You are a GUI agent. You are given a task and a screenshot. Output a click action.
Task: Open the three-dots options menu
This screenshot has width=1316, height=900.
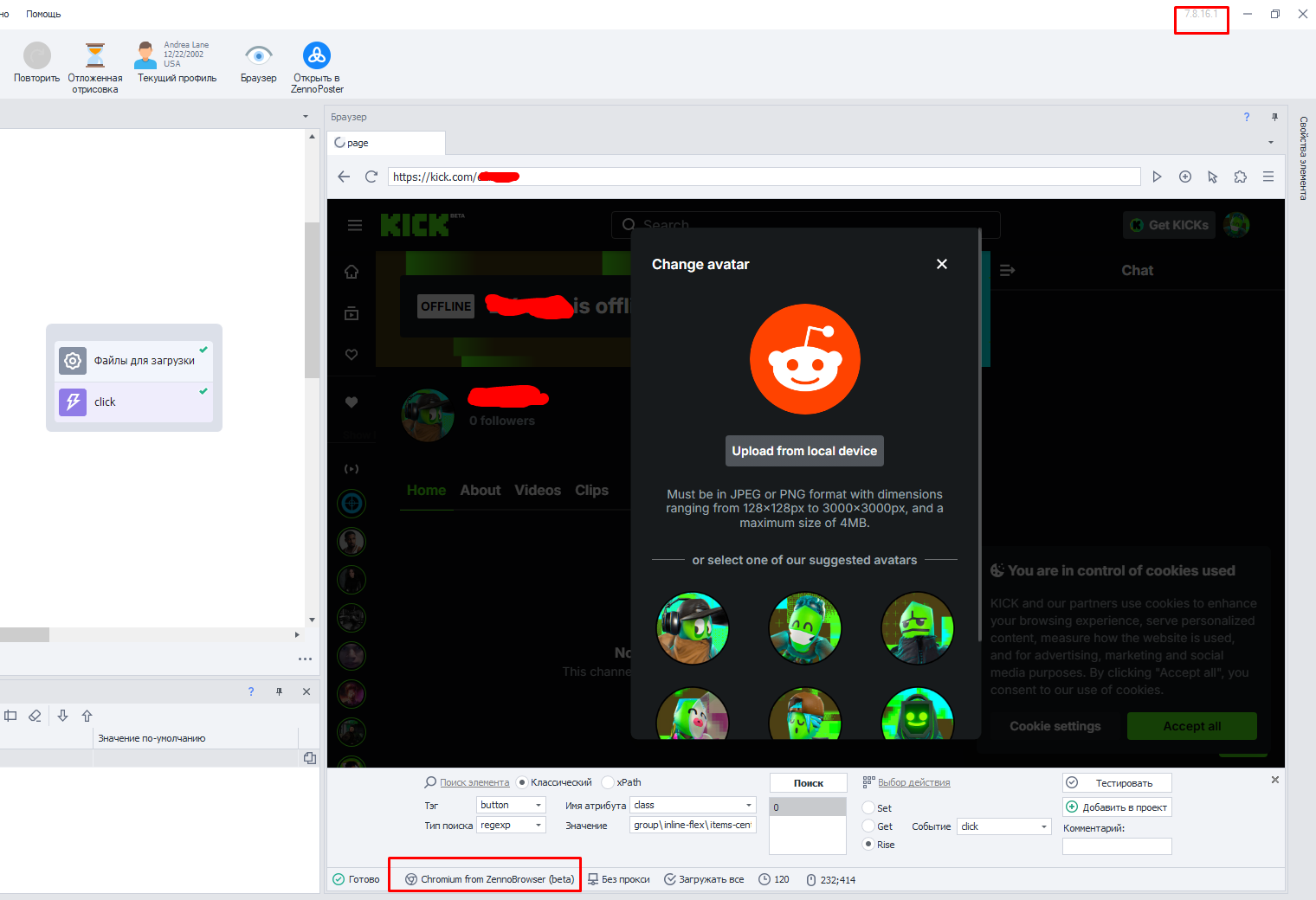(305, 659)
